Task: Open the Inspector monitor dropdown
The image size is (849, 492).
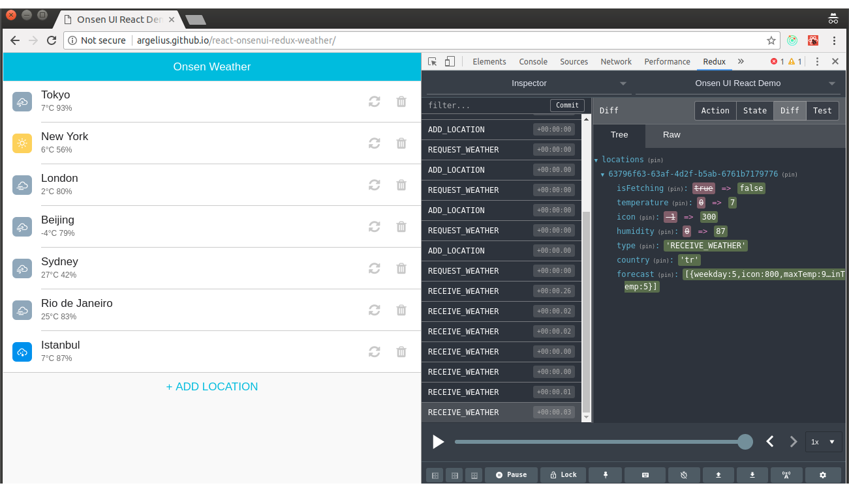Action: pos(529,83)
